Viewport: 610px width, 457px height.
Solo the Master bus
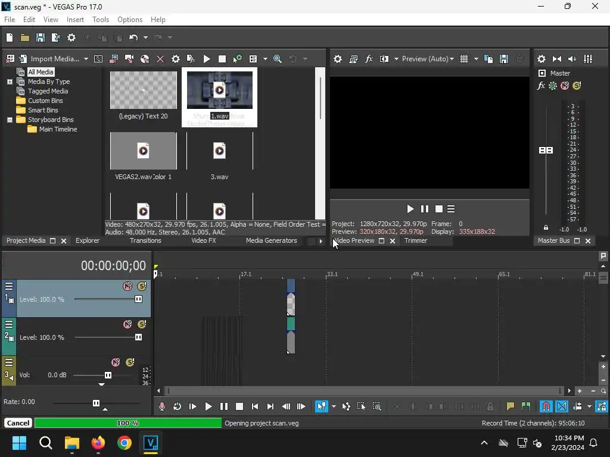[x=577, y=86]
